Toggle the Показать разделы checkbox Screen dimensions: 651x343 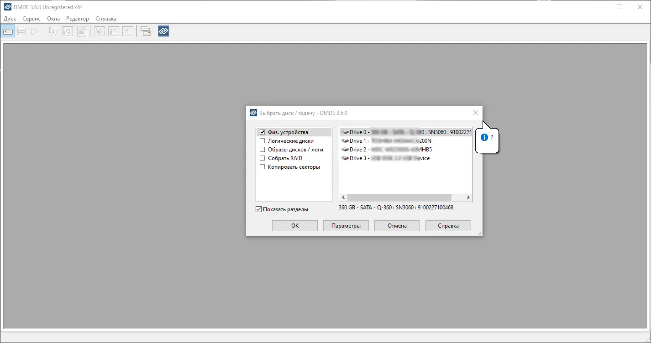(259, 209)
